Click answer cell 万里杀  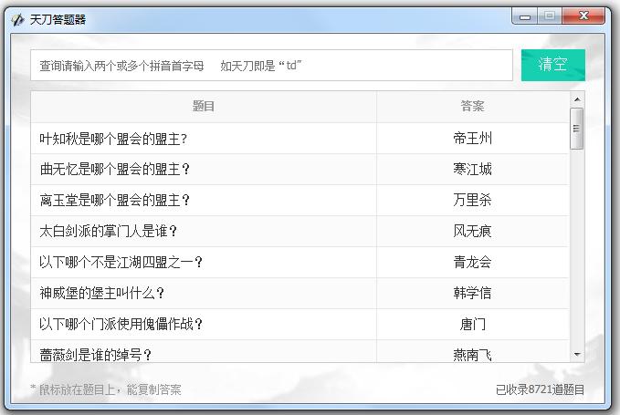472,200
